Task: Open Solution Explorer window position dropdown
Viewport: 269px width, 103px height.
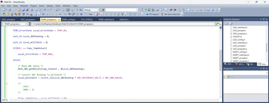Action: [261, 19]
